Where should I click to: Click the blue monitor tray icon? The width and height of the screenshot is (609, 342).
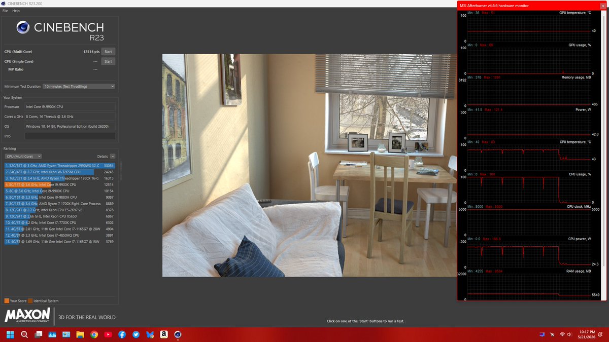coord(542,334)
